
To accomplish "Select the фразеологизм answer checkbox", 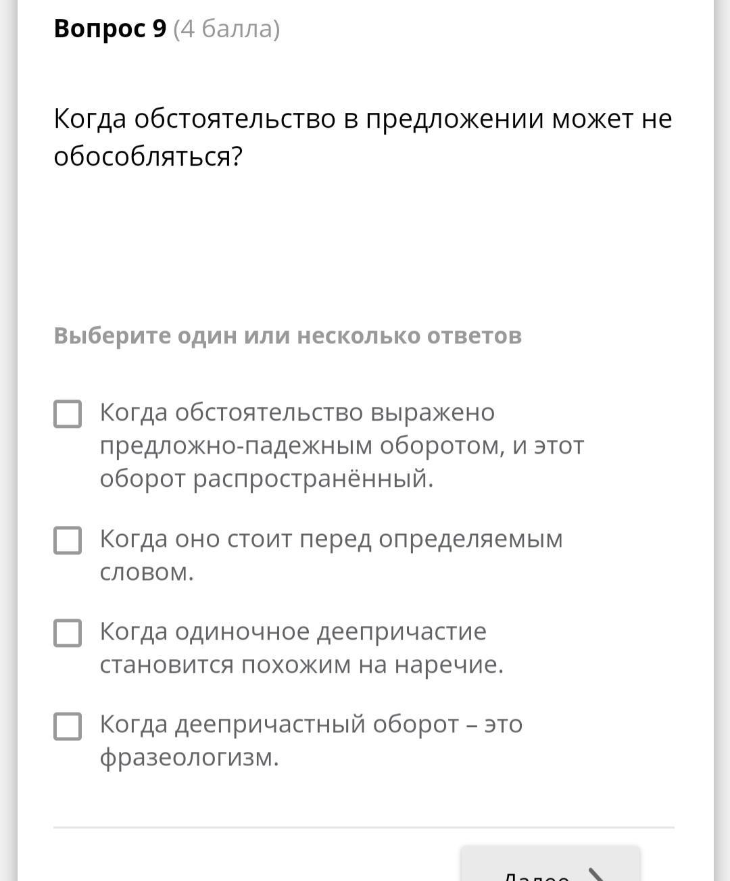I will [x=68, y=725].
